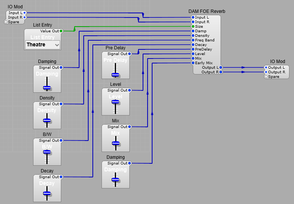Select the Early Mix pin on the reverb
This screenshot has width=294, height=204.
pyautogui.click(x=193, y=63)
